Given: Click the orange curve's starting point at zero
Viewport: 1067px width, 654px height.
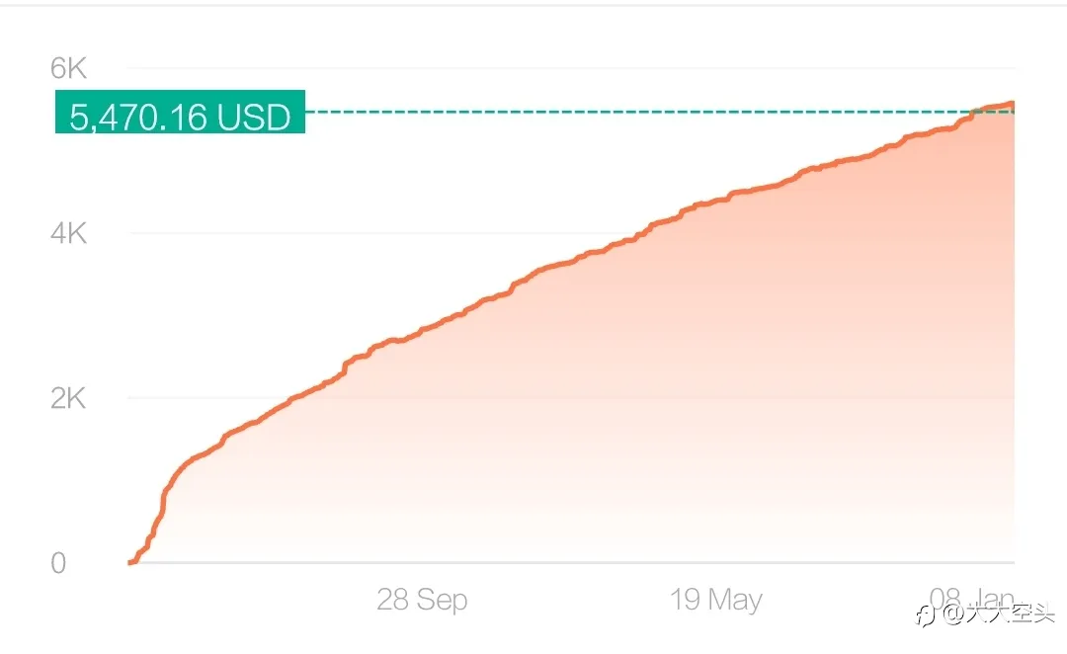Looking at the screenshot, I should point(131,562).
